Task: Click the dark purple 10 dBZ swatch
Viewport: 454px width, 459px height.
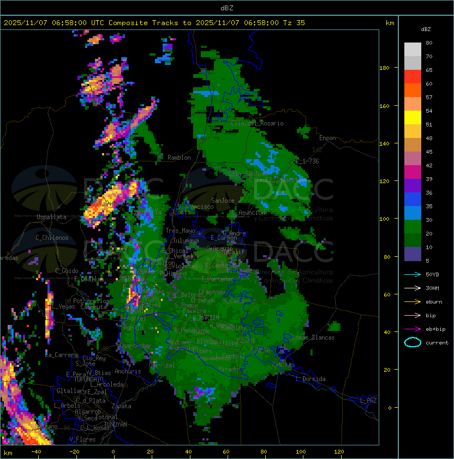Action: pyautogui.click(x=413, y=253)
